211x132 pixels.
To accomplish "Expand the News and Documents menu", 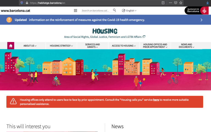I will coord(186,46).
